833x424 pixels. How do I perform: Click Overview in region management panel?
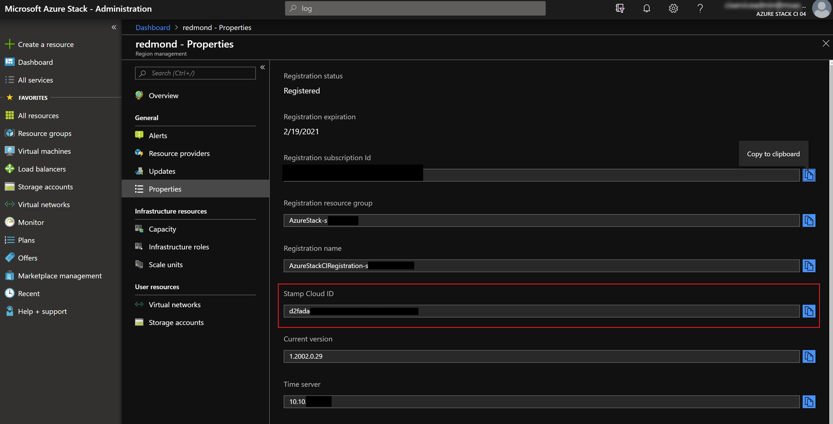163,95
